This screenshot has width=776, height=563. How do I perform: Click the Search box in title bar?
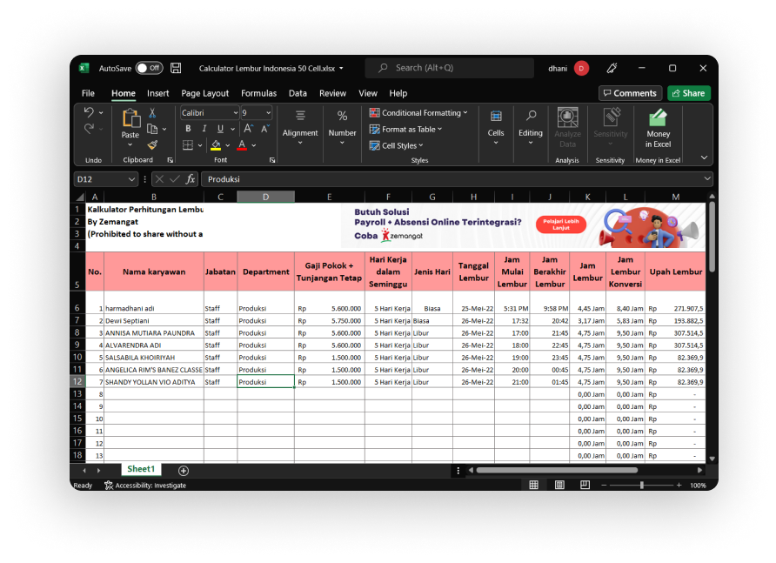449,68
